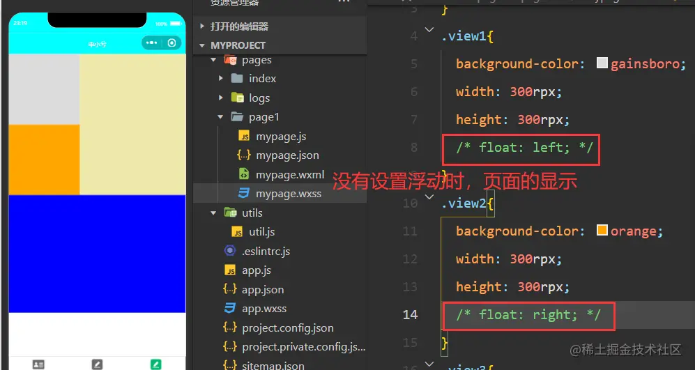Collapse the page1 folder arrow
This screenshot has height=370, width=695.
pyautogui.click(x=220, y=117)
